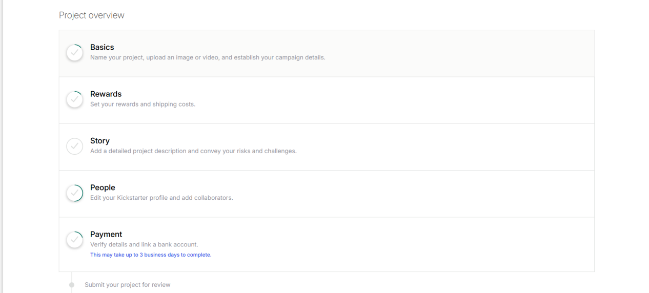The height and width of the screenshot is (293, 649).
Task: Open the Basics section title
Action: (102, 47)
